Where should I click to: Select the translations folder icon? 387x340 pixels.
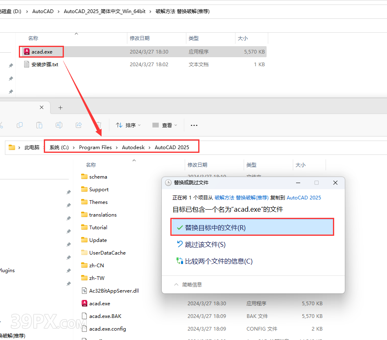pyautogui.click(x=84, y=215)
